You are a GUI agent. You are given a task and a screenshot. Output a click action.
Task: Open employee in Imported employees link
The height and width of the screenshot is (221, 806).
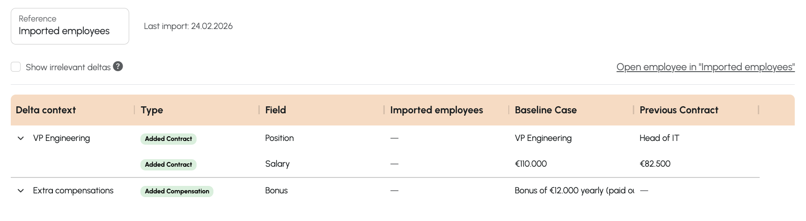tap(705, 67)
